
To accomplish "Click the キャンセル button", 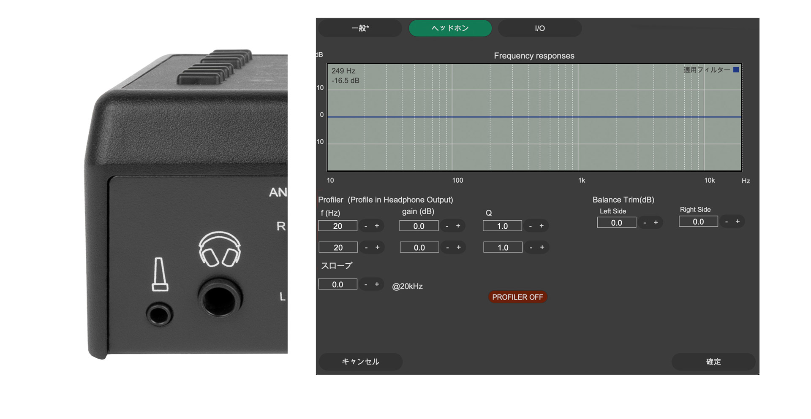I will coord(360,362).
